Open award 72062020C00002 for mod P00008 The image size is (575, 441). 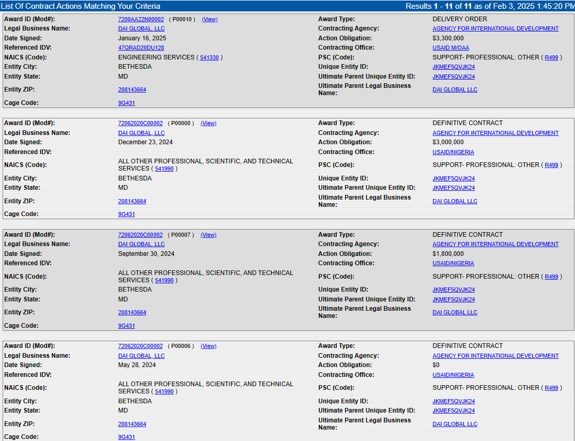coord(140,123)
